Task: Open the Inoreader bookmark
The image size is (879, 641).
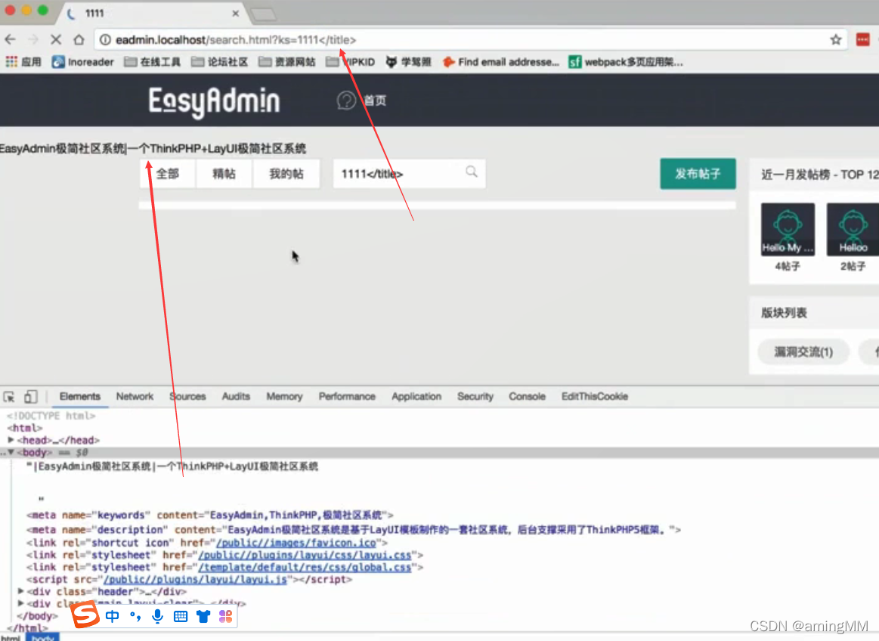Action: (82, 62)
